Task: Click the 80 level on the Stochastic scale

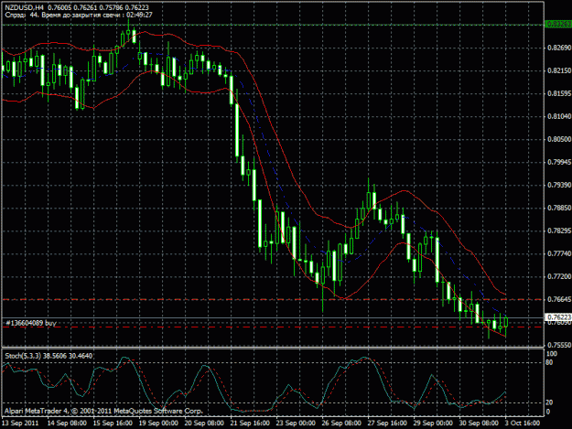Action: pyautogui.click(x=549, y=362)
